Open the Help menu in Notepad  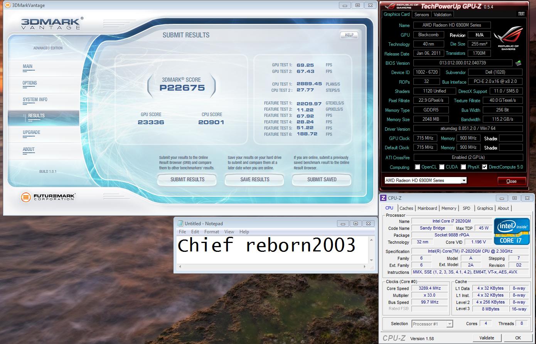click(x=244, y=232)
